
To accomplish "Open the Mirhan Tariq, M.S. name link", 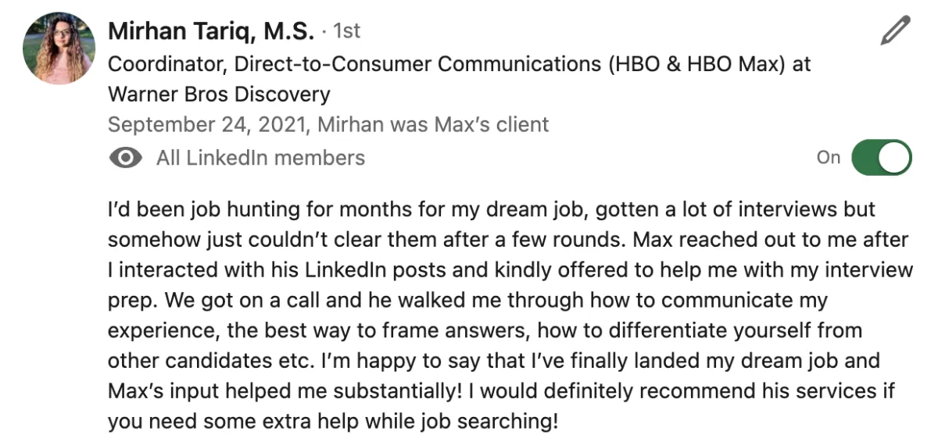I will (211, 31).
